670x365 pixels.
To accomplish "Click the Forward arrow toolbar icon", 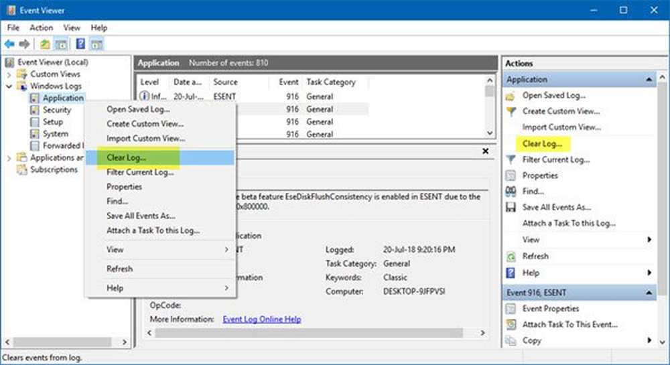I will pyautogui.click(x=24, y=44).
